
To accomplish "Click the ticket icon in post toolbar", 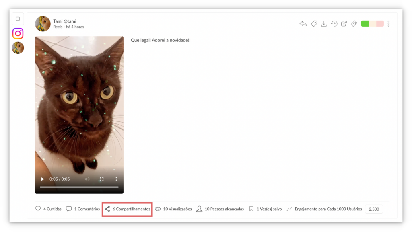I will 354,24.
